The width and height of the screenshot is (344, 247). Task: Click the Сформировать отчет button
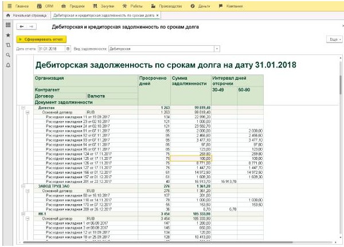42,39
